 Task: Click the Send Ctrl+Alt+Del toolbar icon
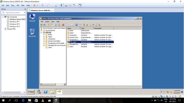tap(42, 5)
